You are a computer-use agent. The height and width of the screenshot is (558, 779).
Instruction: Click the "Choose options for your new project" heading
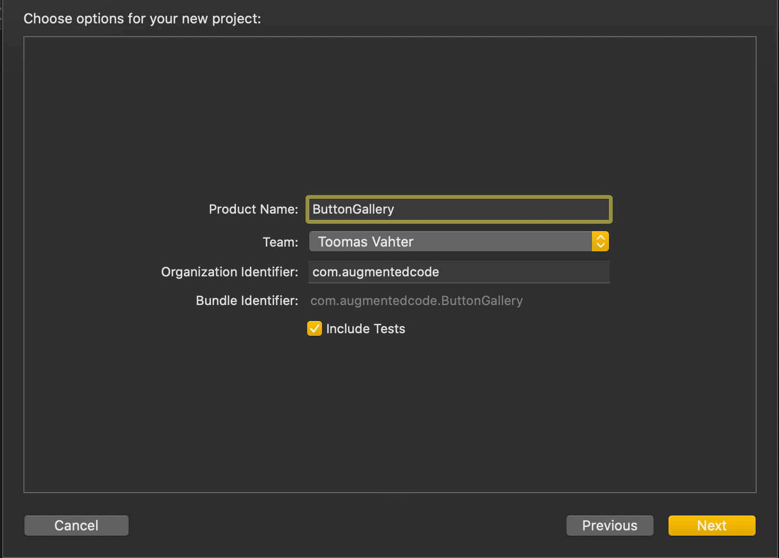pos(142,19)
